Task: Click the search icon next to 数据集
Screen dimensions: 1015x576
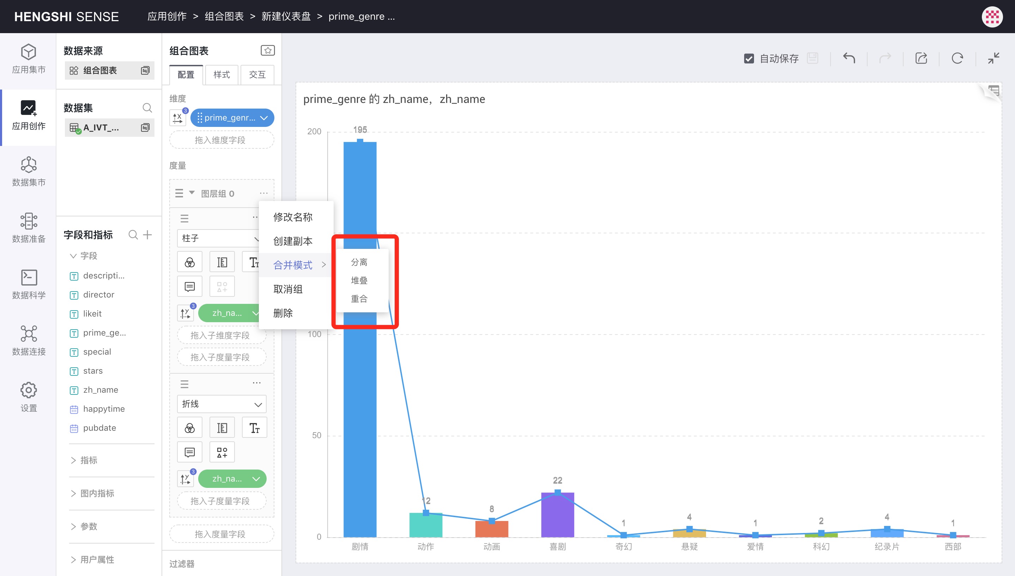Action: click(147, 108)
